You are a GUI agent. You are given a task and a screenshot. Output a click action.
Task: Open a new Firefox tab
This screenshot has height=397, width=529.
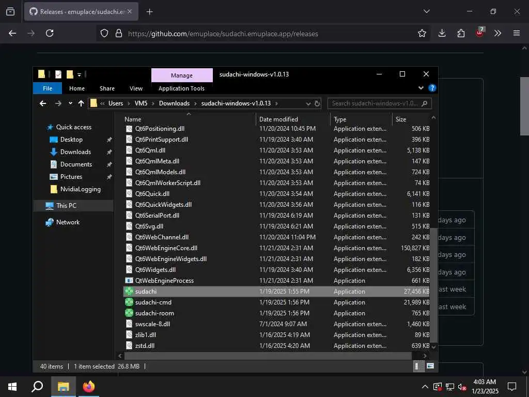(x=149, y=12)
